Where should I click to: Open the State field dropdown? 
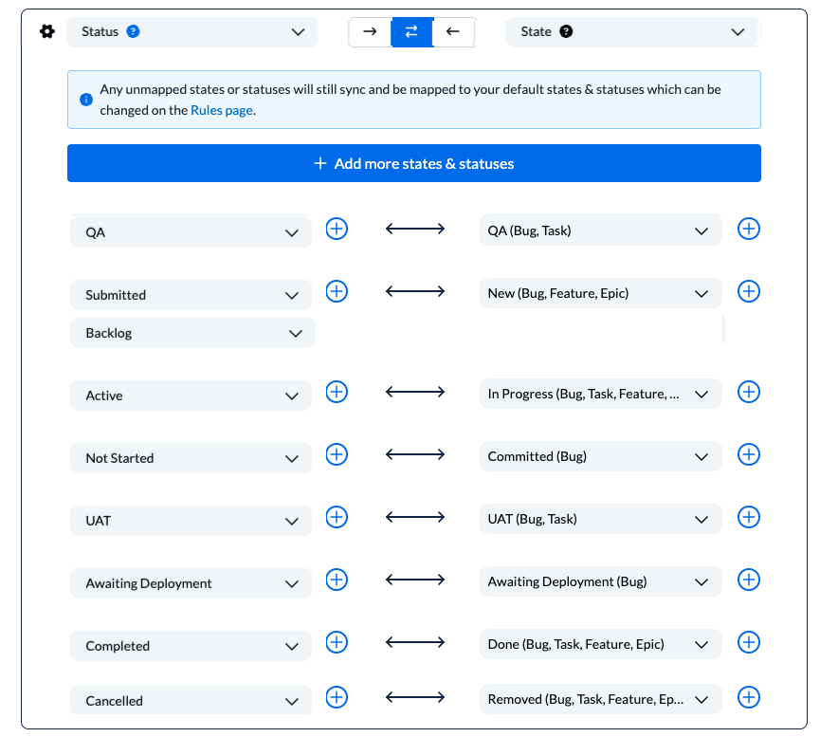point(631,32)
